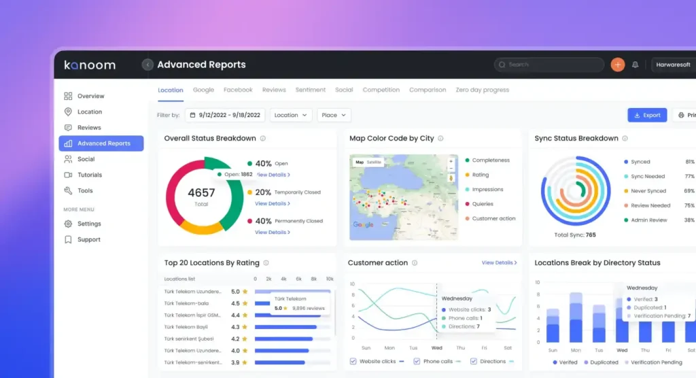The width and height of the screenshot is (696, 378).
Task: Click in the Search input field
Action: (x=554, y=65)
